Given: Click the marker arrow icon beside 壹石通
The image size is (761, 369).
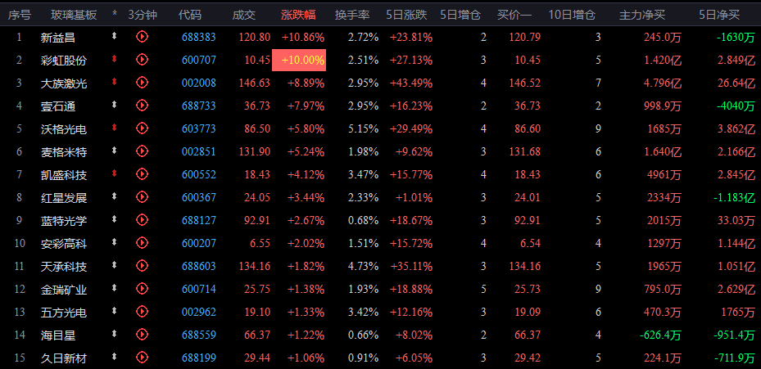Looking at the screenshot, I should click(x=115, y=104).
